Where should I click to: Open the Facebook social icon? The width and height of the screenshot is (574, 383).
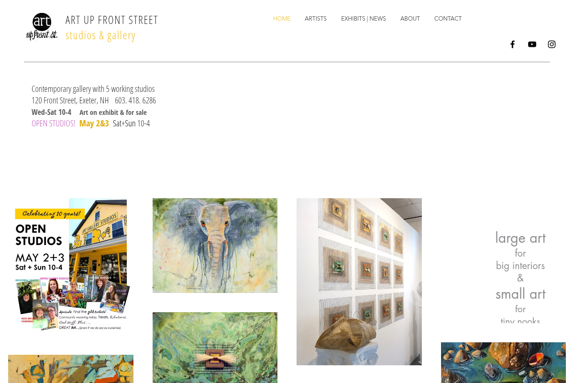512,45
